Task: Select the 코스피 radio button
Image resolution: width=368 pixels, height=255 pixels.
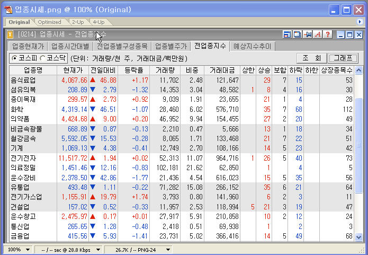Action: [x=14, y=57]
